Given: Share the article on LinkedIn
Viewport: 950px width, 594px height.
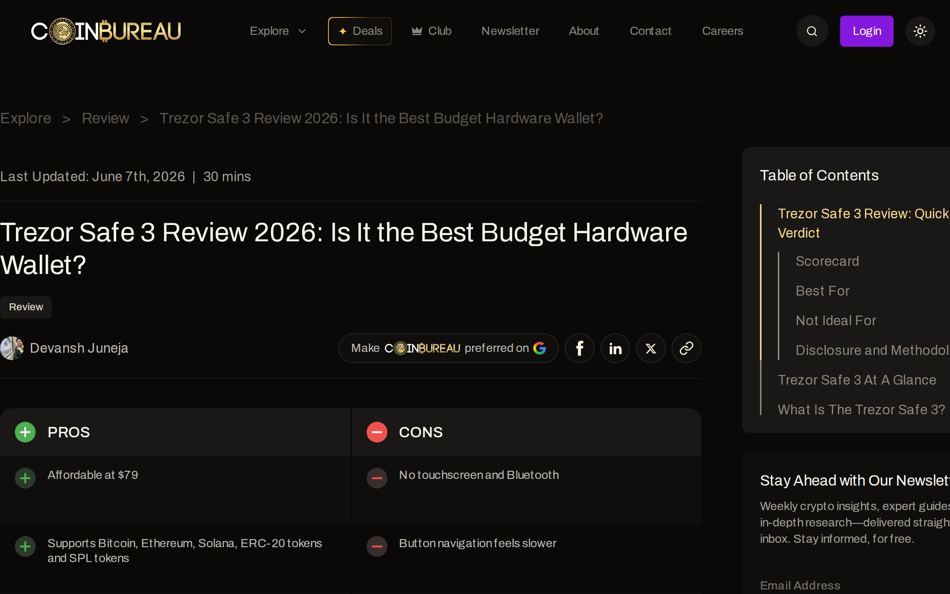Looking at the screenshot, I should point(615,348).
